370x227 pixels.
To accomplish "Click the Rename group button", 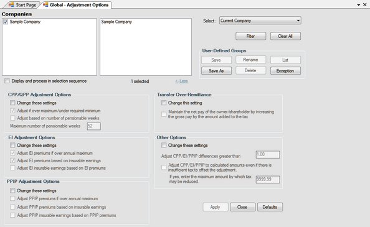I will tap(250, 60).
